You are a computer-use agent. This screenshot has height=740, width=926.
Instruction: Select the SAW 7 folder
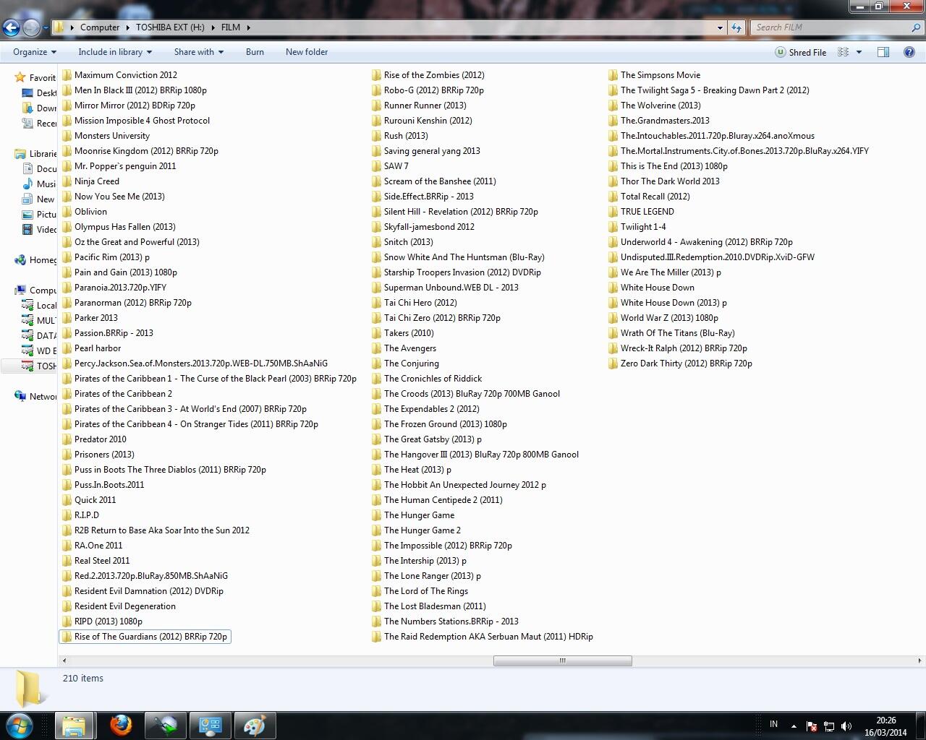coord(390,166)
